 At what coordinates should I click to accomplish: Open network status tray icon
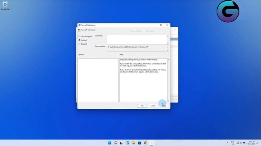[x=238, y=143]
